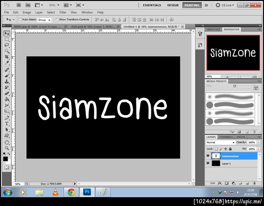The width and height of the screenshot is (264, 206).
Task: Open the Screen Mode dropdown
Action: click(80, 5)
